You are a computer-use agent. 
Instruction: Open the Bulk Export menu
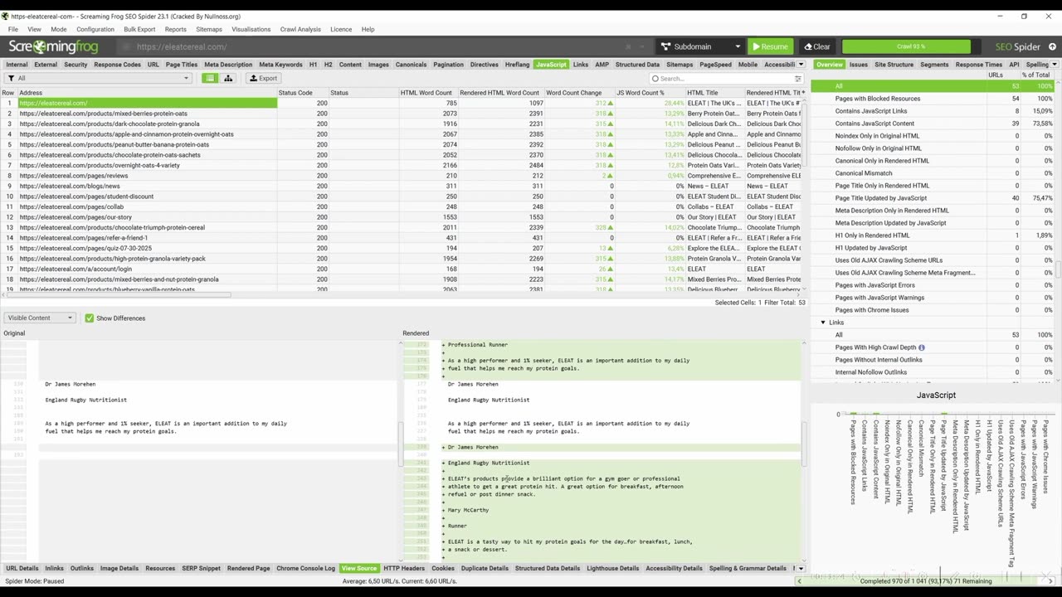pyautogui.click(x=139, y=29)
